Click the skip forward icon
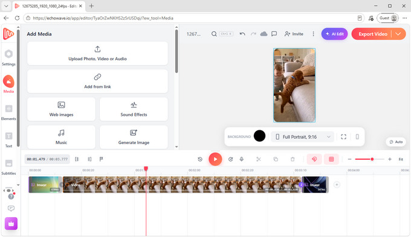This screenshot has width=411, height=237. click(x=231, y=159)
